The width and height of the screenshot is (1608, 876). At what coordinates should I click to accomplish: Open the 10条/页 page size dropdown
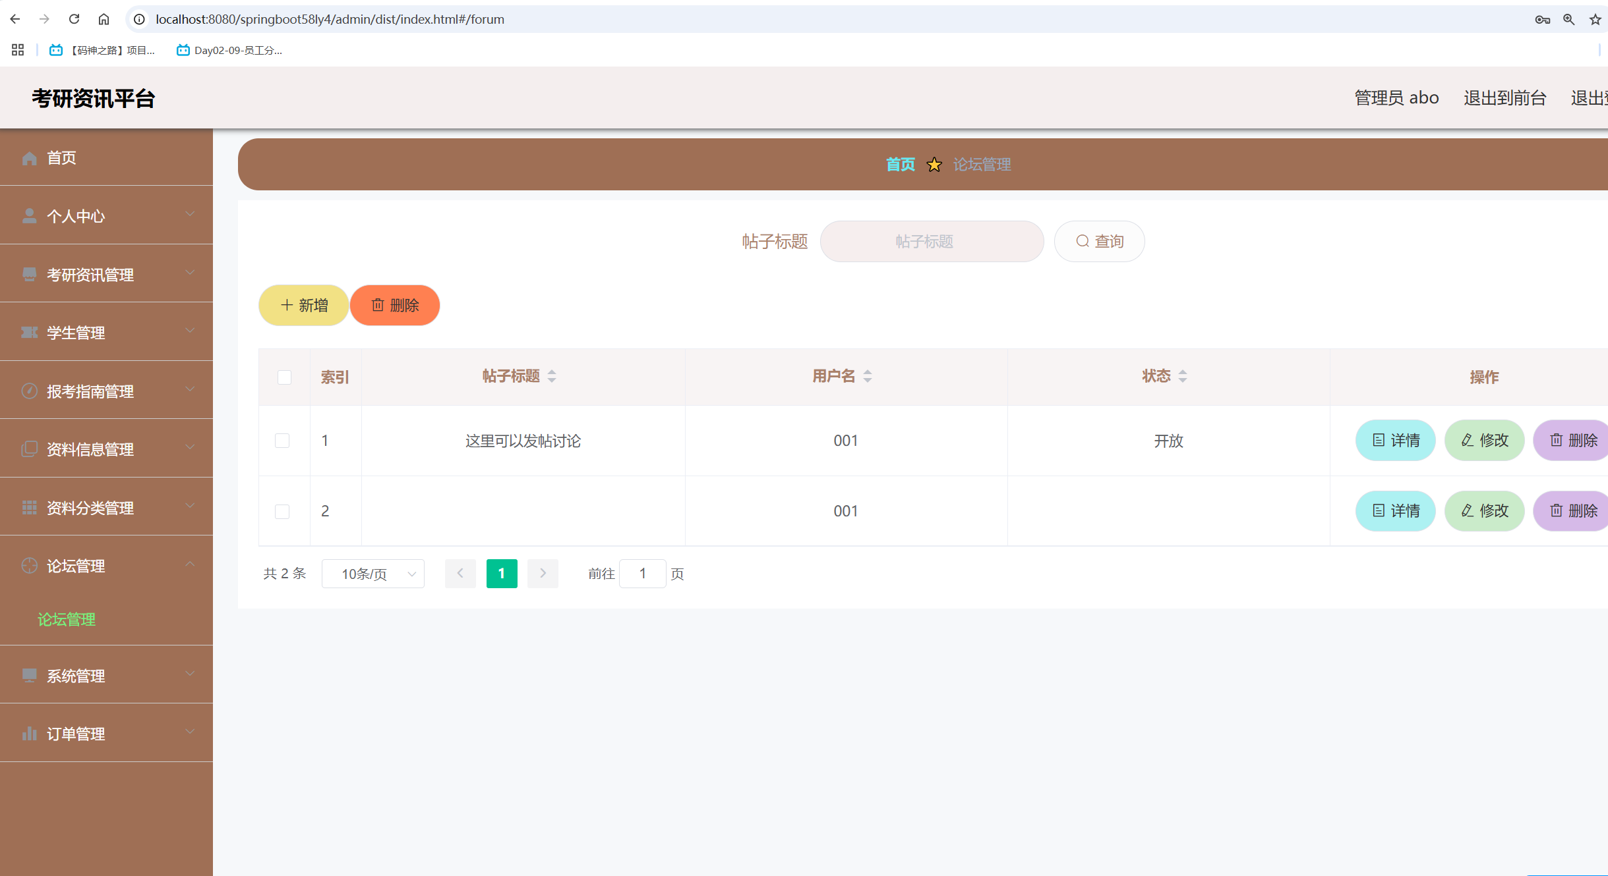click(372, 574)
